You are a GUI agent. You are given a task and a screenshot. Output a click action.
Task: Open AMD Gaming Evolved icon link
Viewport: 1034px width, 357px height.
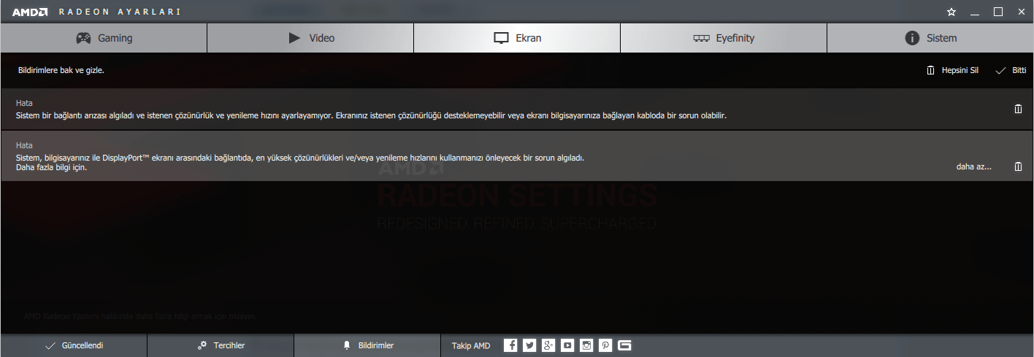tap(625, 345)
